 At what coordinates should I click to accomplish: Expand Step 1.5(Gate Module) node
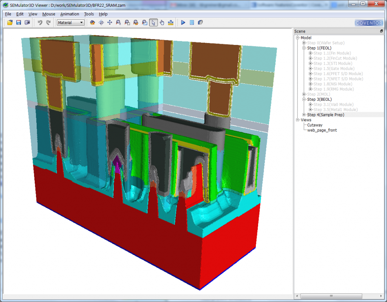(310, 69)
